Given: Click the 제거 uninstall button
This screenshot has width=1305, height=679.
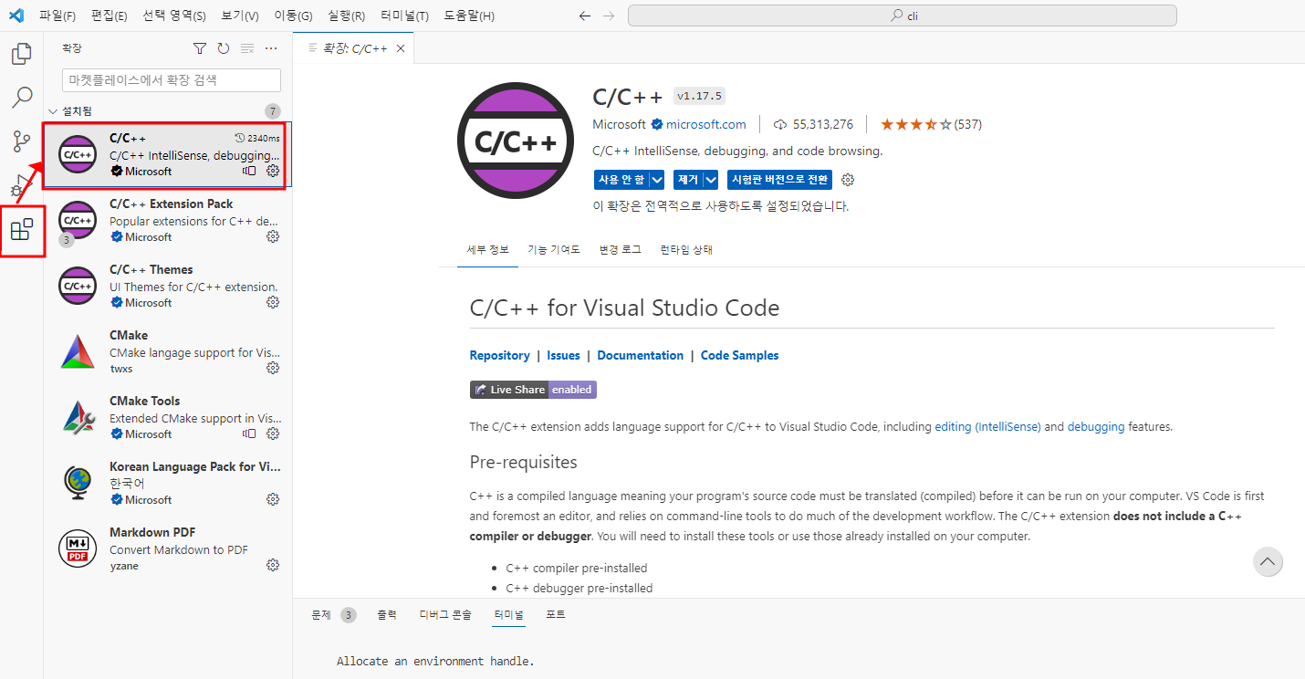Looking at the screenshot, I should coord(687,180).
